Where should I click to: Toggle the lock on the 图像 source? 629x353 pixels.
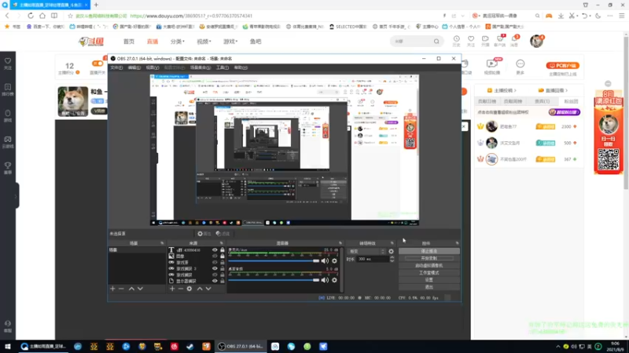(x=223, y=257)
